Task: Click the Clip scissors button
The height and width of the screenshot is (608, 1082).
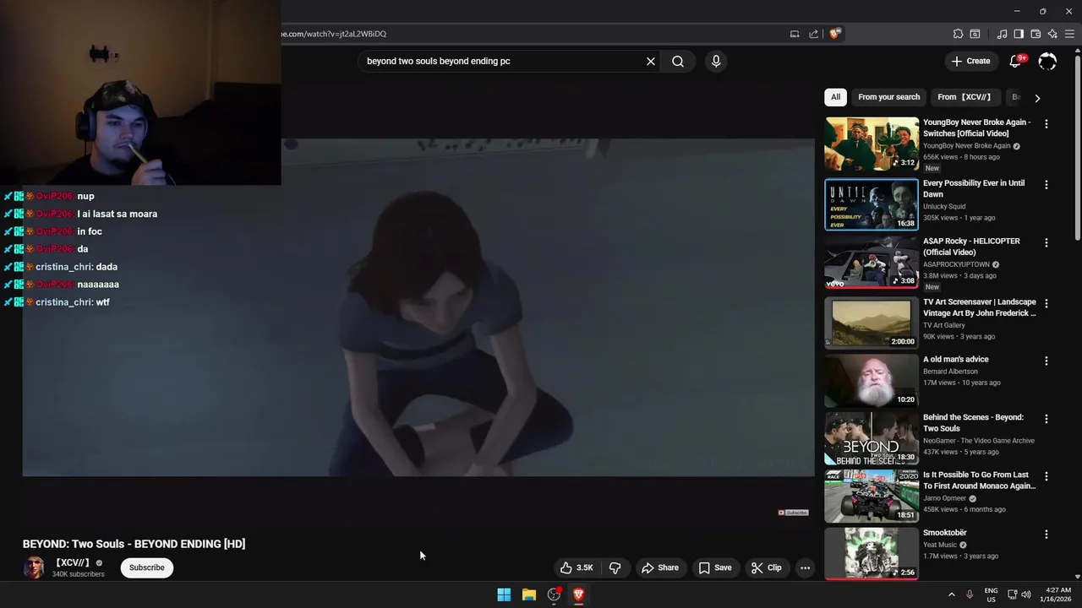Action: pyautogui.click(x=767, y=567)
